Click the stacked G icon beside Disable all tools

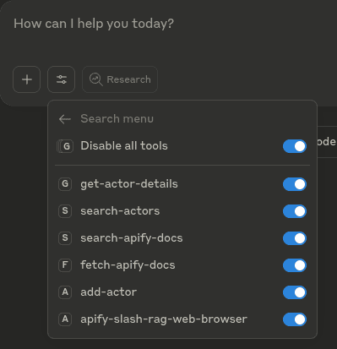[x=65, y=146]
